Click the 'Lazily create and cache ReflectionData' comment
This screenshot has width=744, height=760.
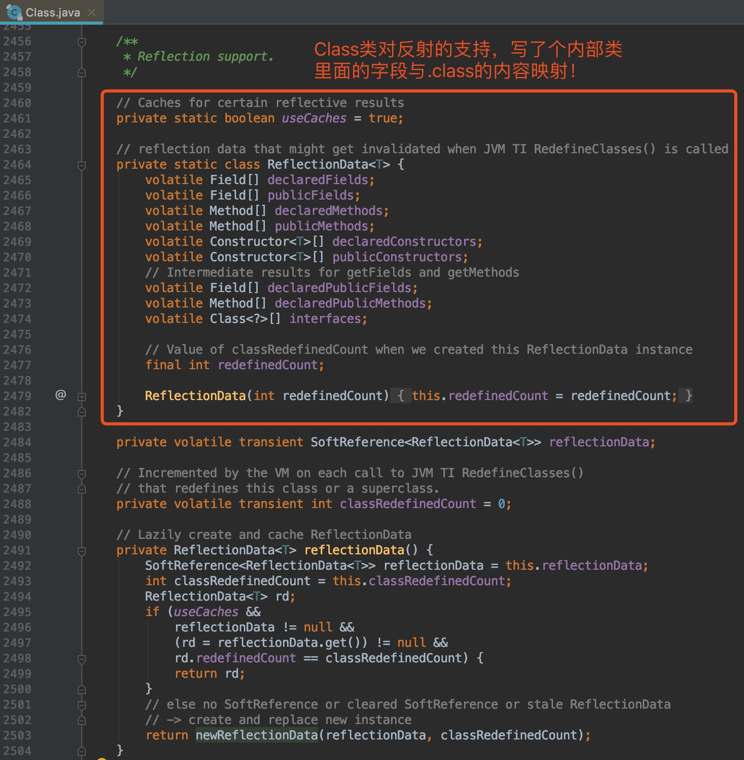pyautogui.click(x=264, y=535)
